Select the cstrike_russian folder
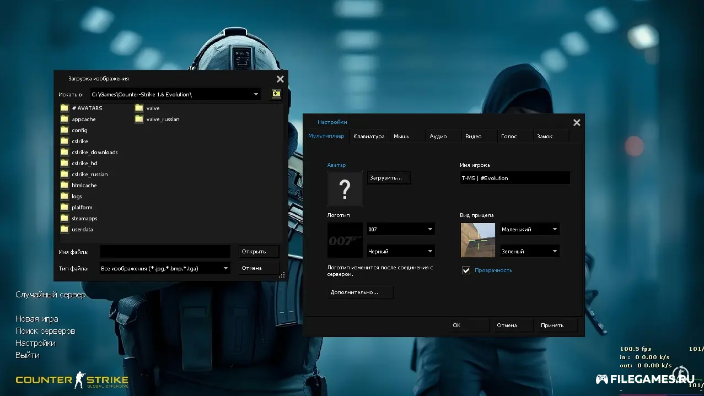The height and width of the screenshot is (396, 704). [84, 175]
